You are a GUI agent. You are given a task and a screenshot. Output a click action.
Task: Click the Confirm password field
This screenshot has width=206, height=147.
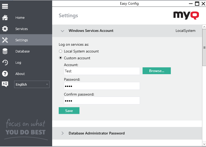(102, 101)
